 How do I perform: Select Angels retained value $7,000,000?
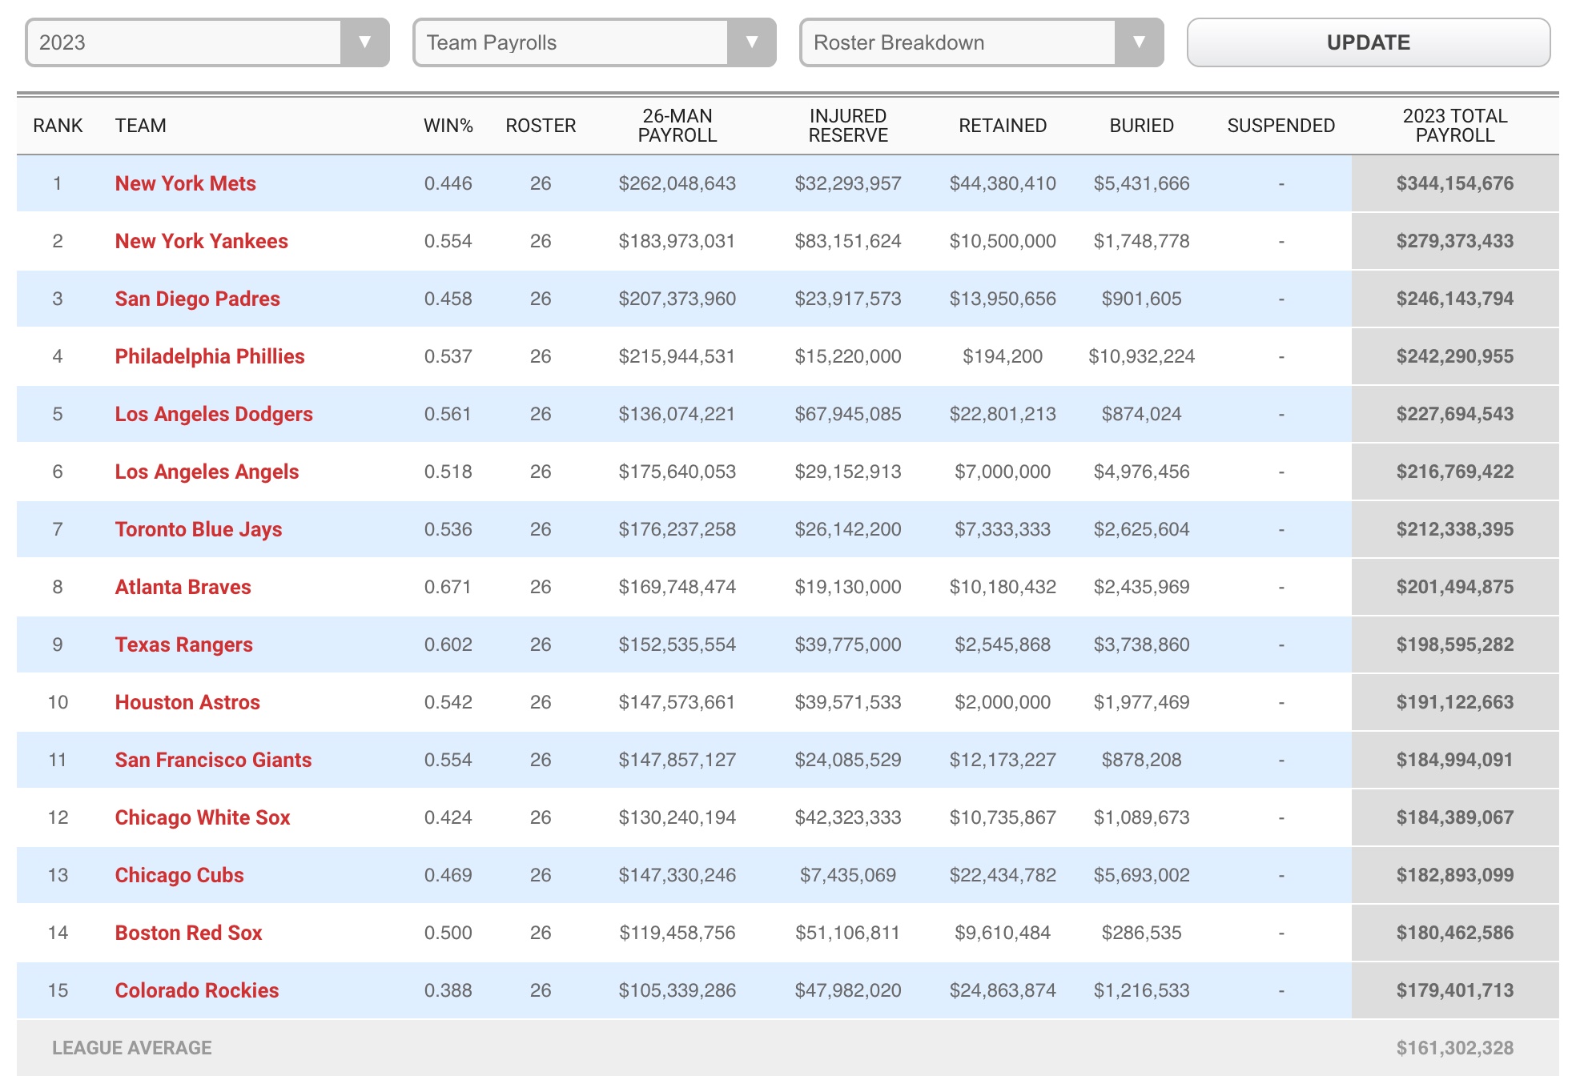1003,472
